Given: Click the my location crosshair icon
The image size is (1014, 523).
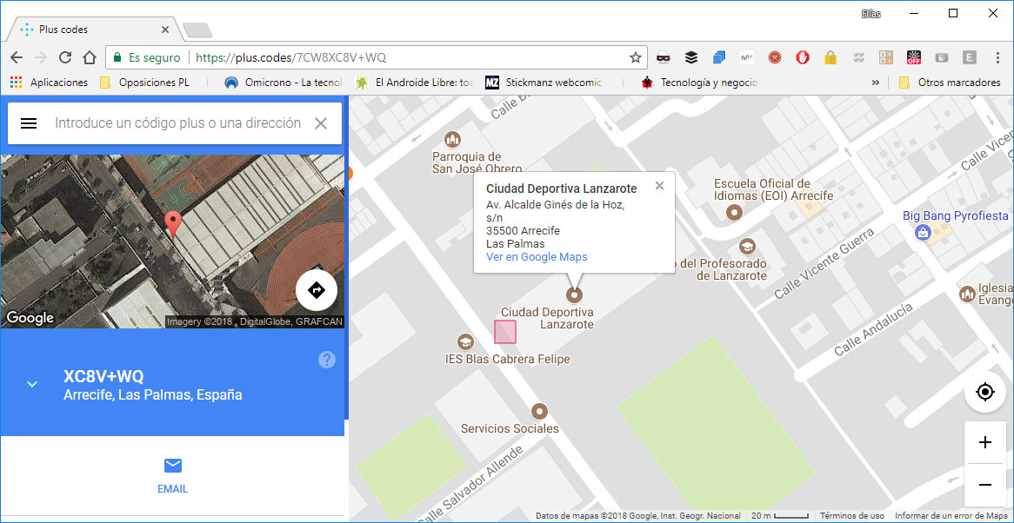Looking at the screenshot, I should (x=984, y=392).
